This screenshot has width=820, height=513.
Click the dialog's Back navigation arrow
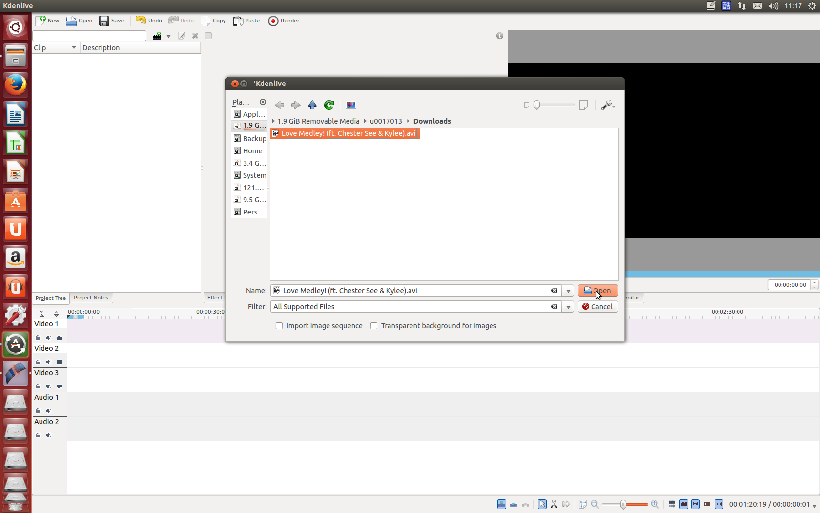[x=279, y=105]
